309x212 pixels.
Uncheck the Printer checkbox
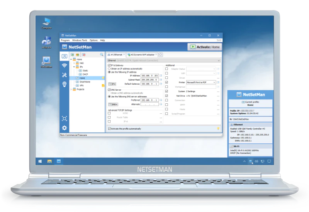[x=166, y=82]
